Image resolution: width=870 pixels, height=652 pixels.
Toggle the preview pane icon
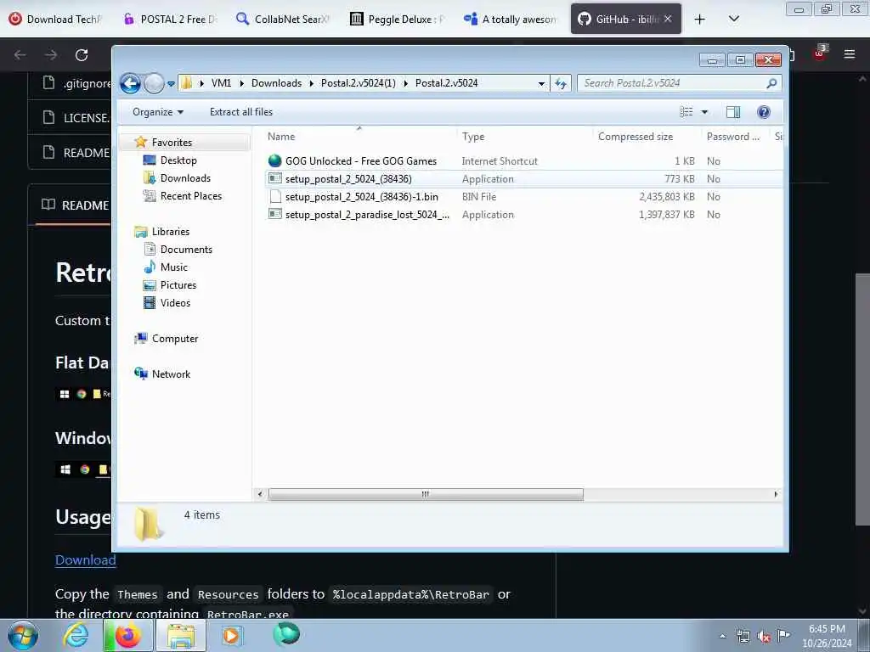tap(733, 112)
